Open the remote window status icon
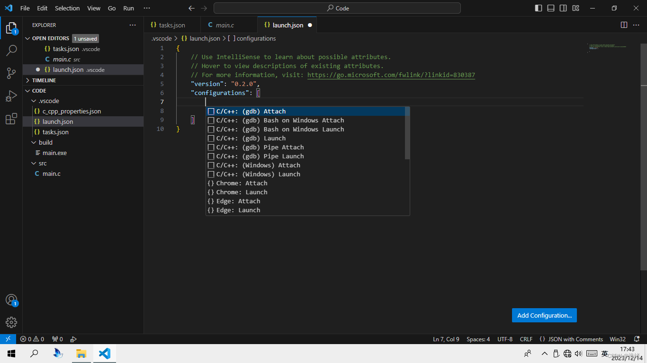The height and width of the screenshot is (363, 647). pos(8,339)
